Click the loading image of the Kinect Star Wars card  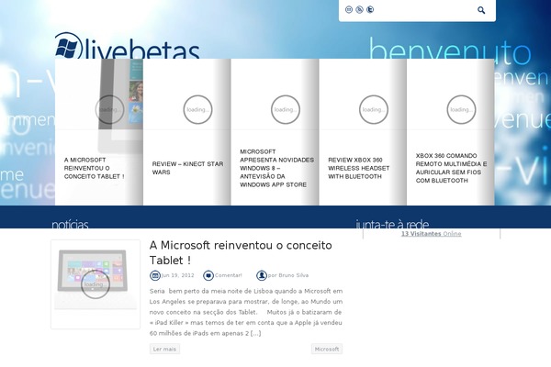197,109
